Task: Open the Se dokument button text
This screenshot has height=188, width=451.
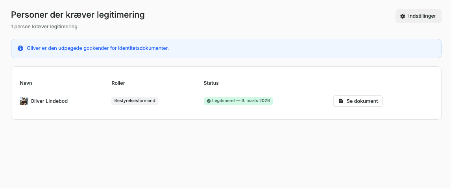Action: pos(362,101)
